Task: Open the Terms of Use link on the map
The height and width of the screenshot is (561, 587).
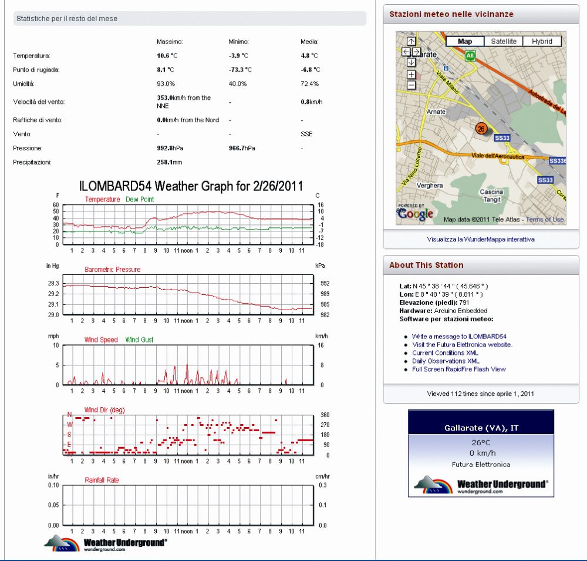Action: (545, 218)
